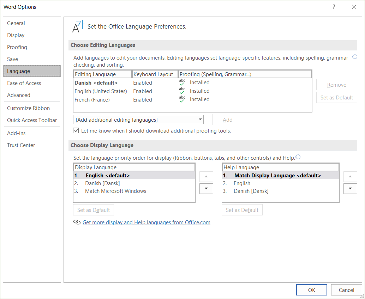
Task: Select the French (France) editing language
Action: pyautogui.click(x=192, y=99)
